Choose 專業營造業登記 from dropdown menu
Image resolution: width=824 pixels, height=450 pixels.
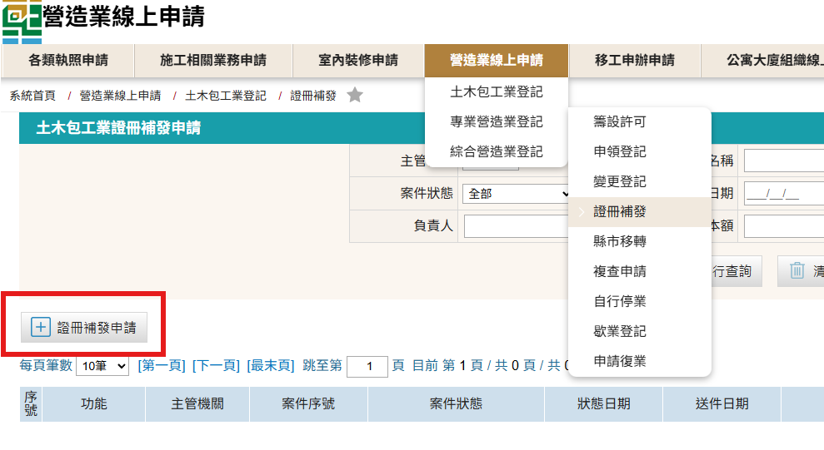click(496, 122)
